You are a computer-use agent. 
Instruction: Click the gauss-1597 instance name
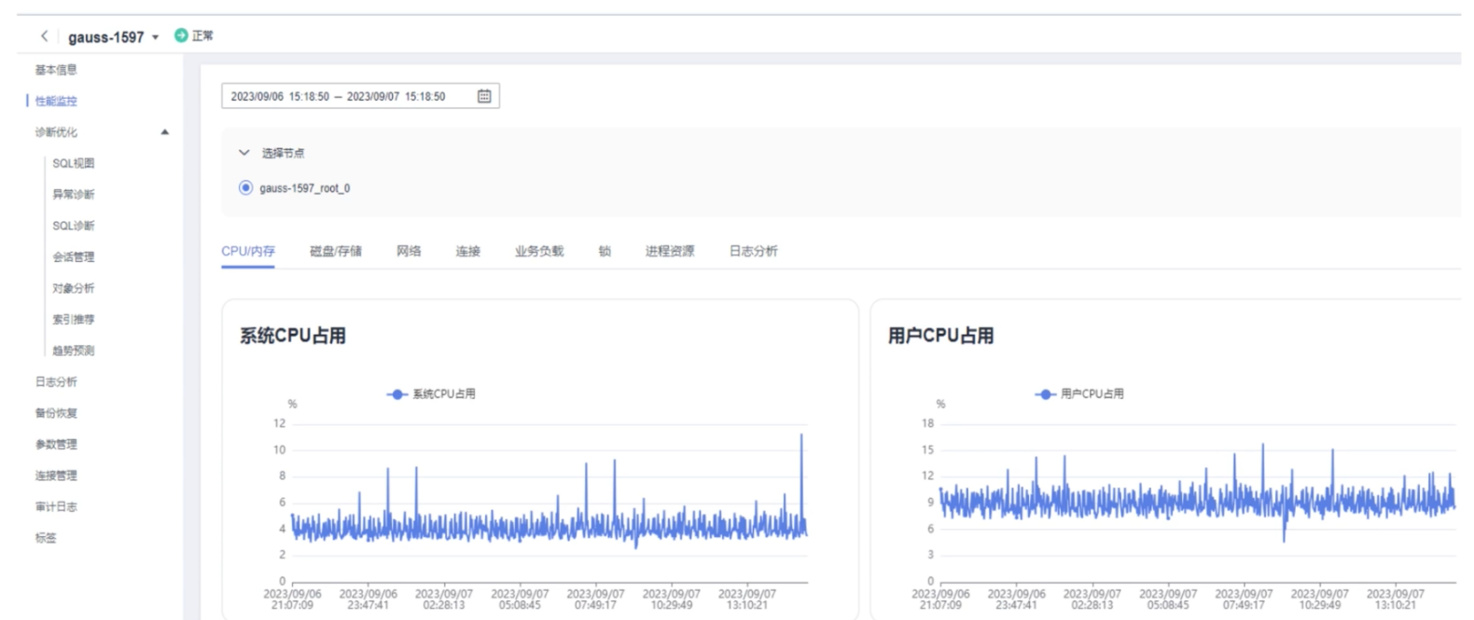click(106, 37)
